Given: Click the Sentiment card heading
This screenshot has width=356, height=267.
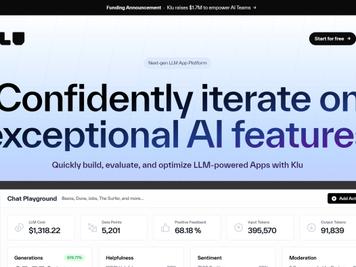Looking at the screenshot, I should pos(210,258).
